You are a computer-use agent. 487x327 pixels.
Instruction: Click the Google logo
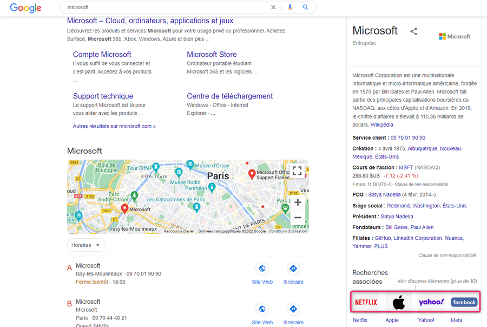tap(25, 8)
